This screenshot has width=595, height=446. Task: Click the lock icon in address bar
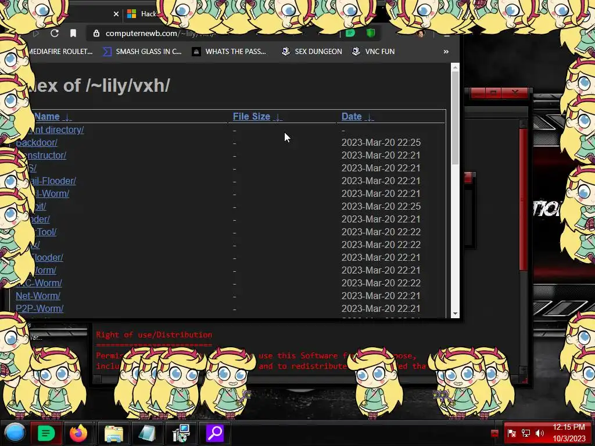point(96,33)
